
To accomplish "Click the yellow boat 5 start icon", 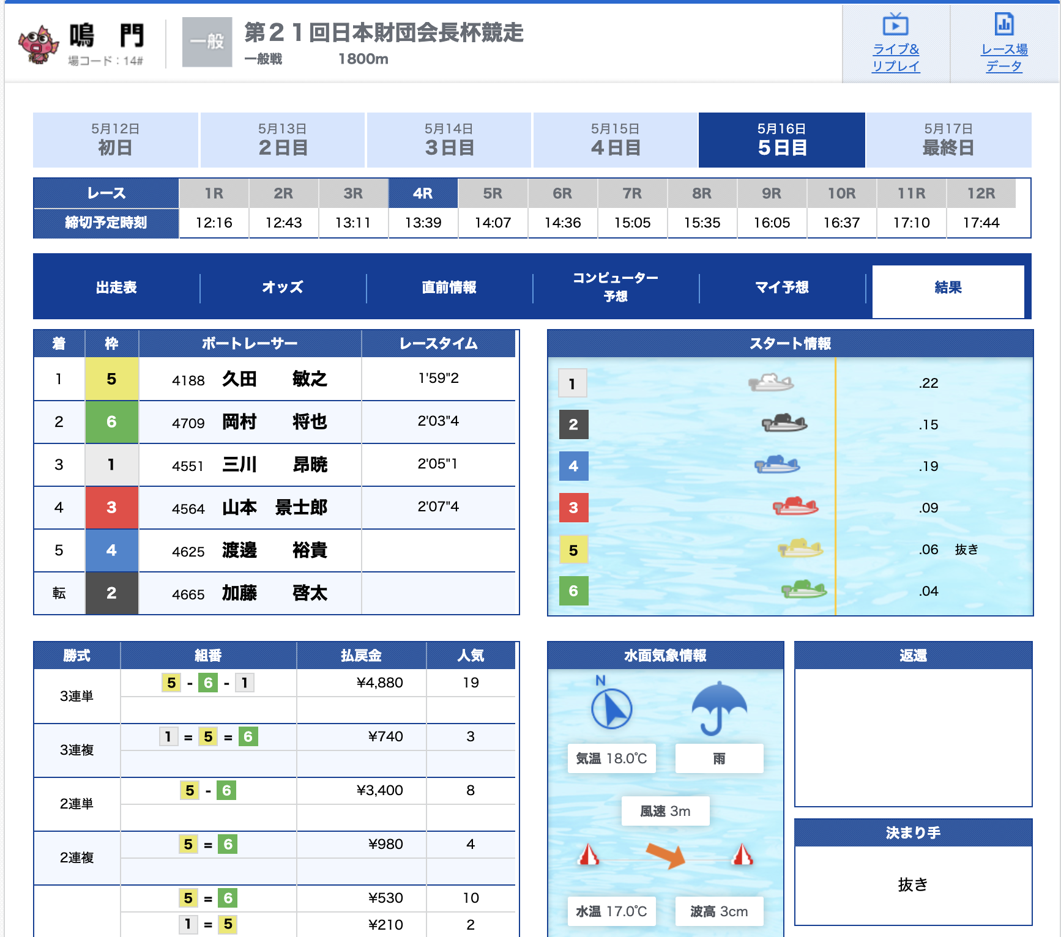I will tap(800, 548).
